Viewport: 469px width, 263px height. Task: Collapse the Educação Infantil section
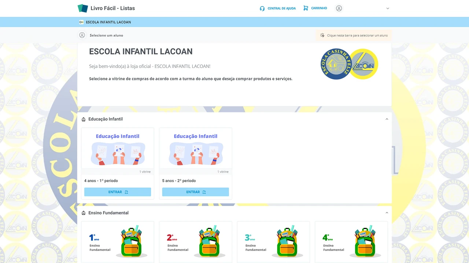[x=387, y=119]
